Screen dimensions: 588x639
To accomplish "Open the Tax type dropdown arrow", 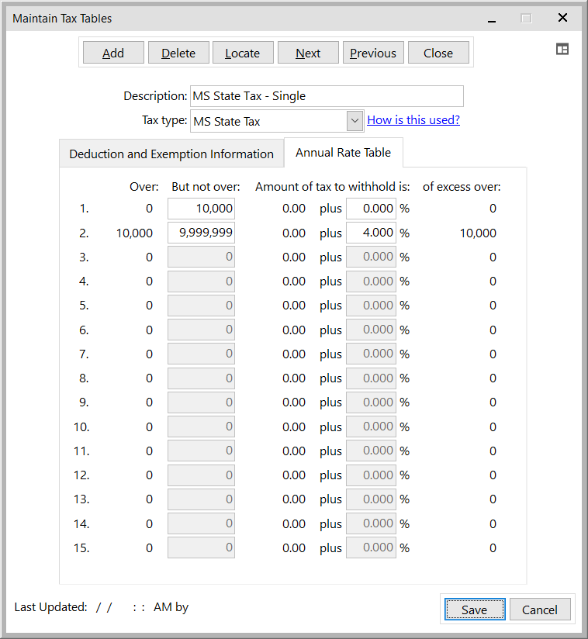I will 355,121.
